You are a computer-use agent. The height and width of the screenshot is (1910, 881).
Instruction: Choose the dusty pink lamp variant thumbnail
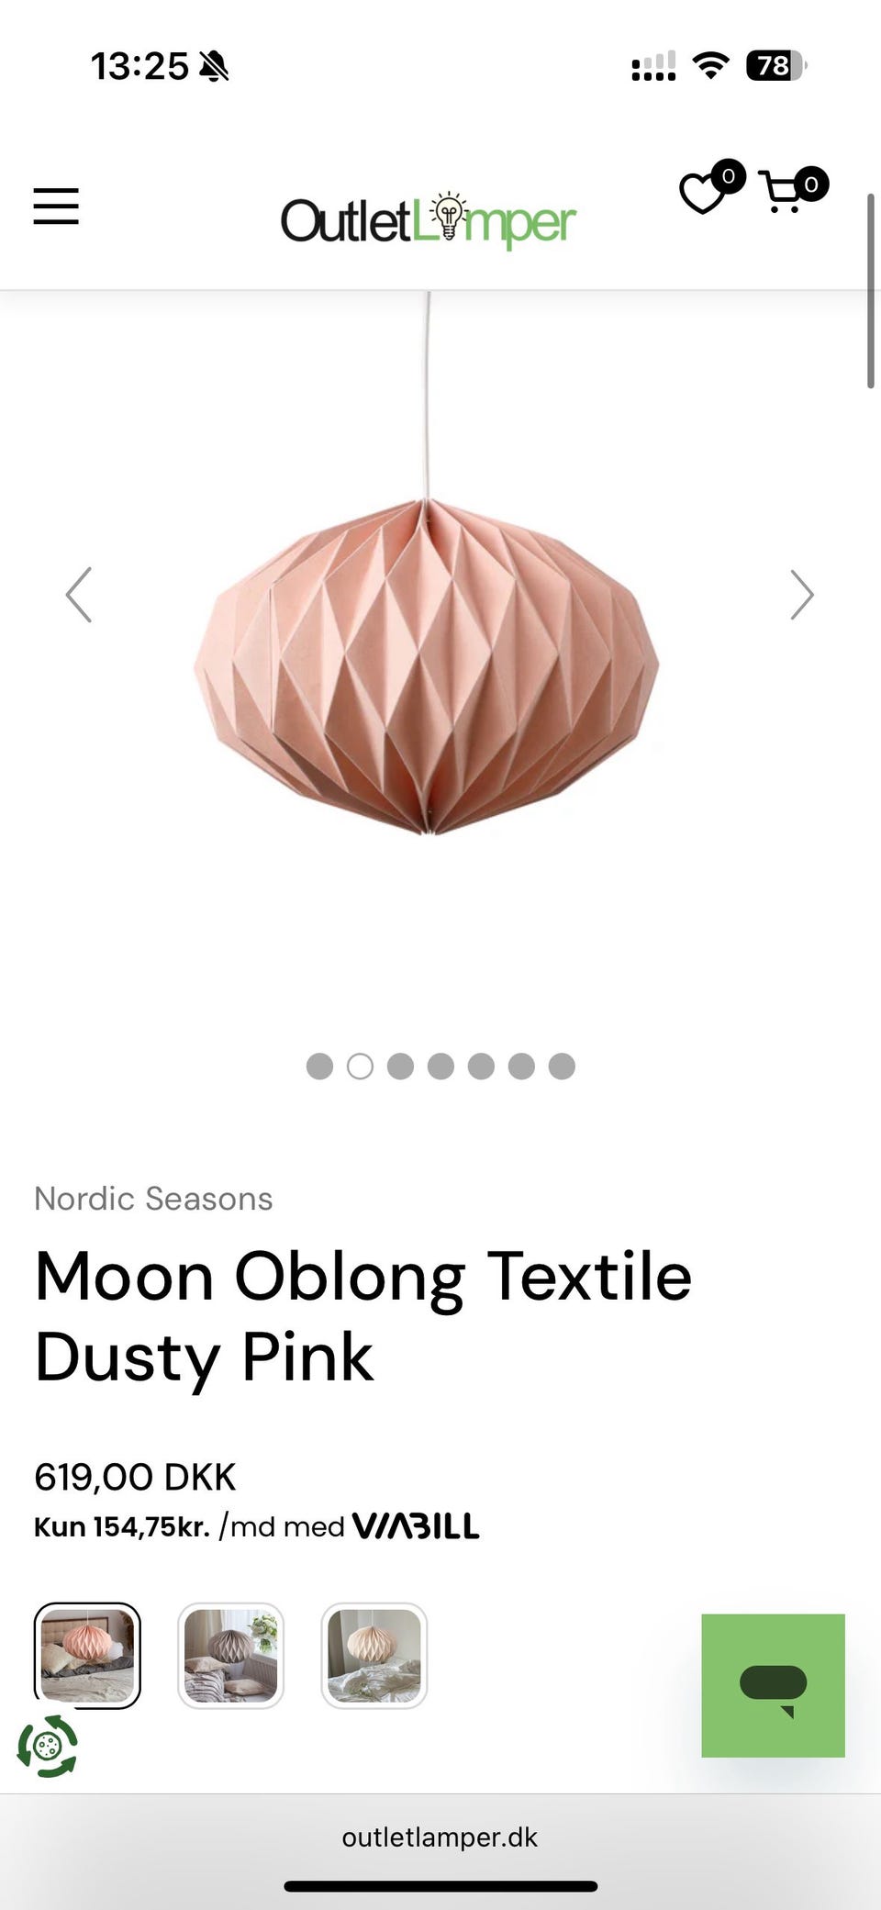point(87,1655)
